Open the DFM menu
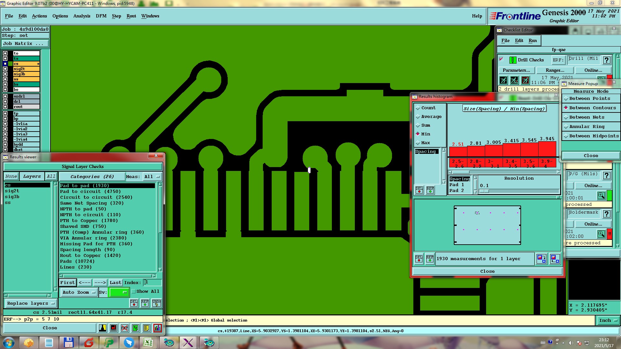Image resolution: width=621 pixels, height=349 pixels. [101, 16]
